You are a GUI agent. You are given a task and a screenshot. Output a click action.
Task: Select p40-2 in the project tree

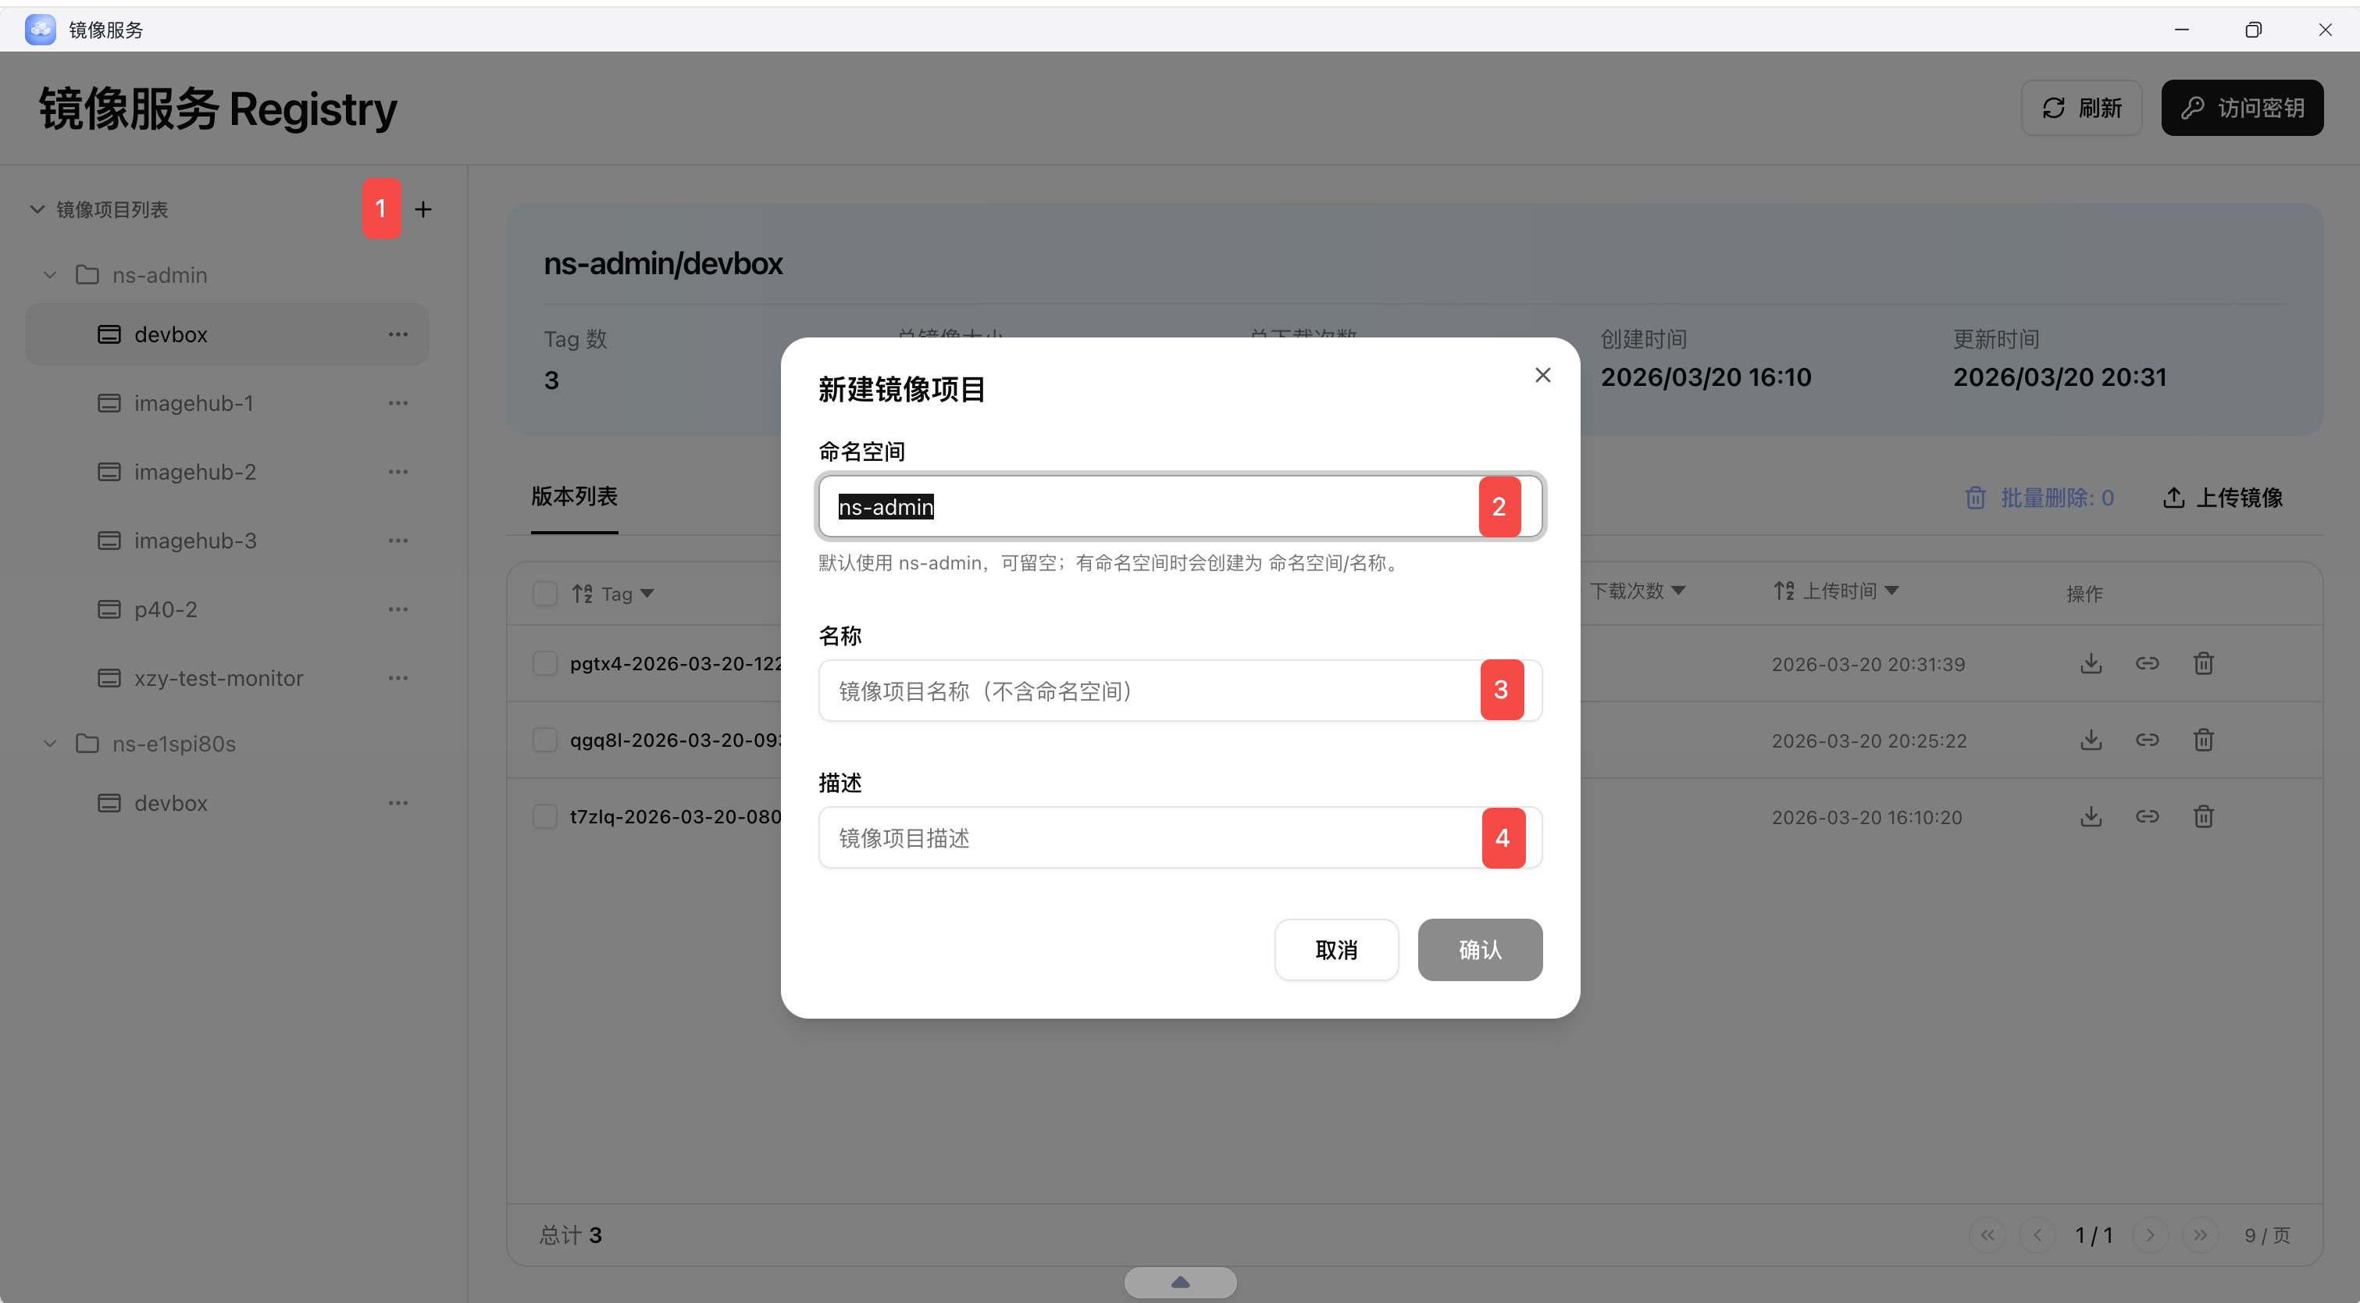(x=166, y=609)
